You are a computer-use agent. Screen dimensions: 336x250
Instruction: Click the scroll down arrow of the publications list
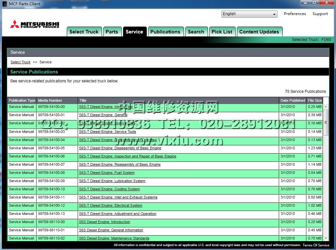(326, 238)
